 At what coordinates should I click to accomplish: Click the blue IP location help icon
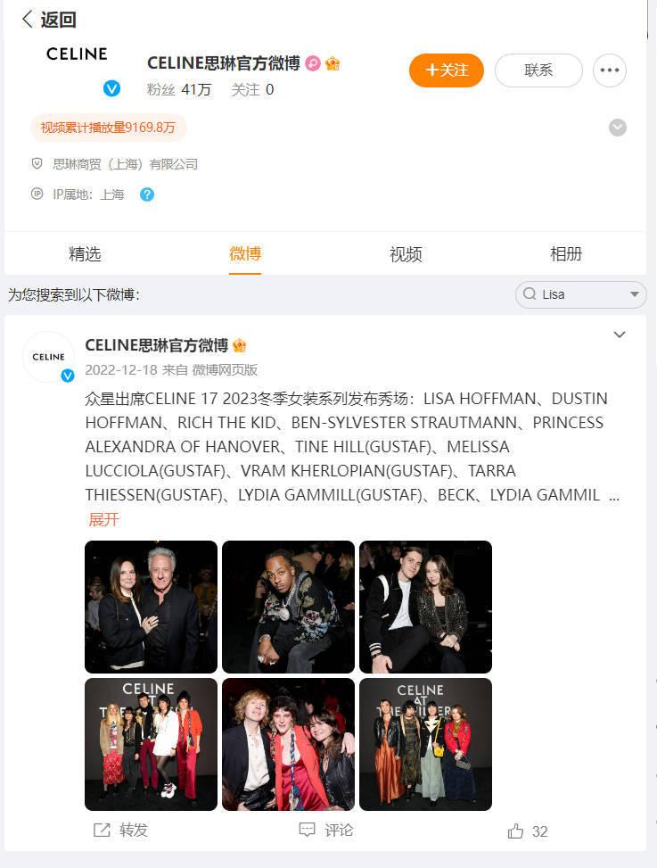pyautogui.click(x=147, y=194)
